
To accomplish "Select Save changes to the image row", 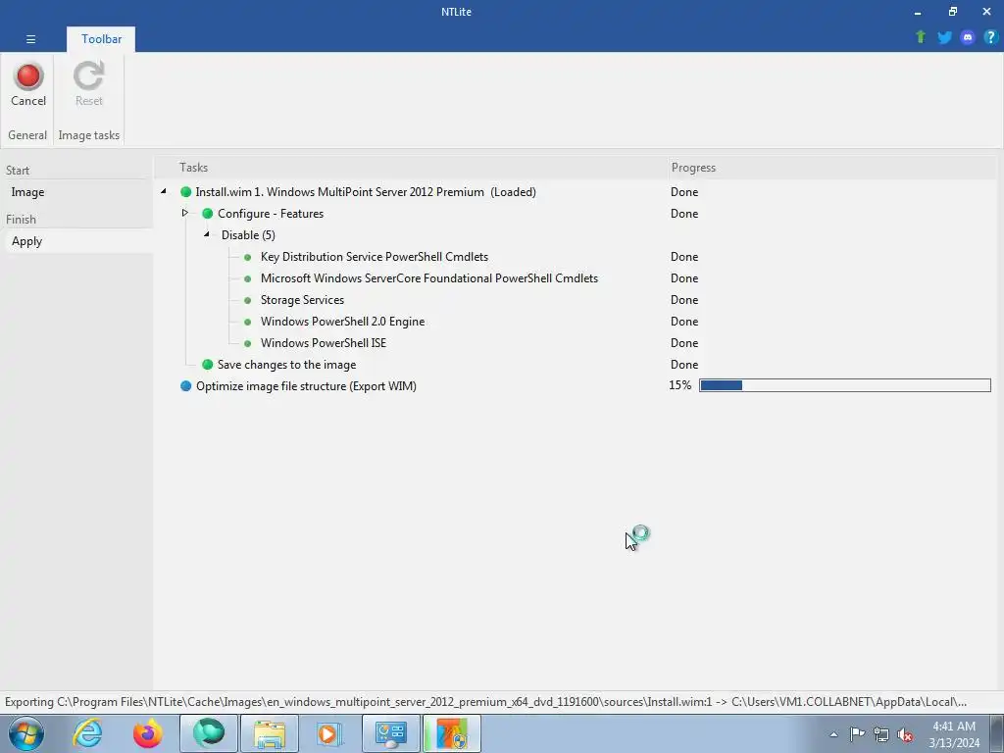I will click(577, 365).
